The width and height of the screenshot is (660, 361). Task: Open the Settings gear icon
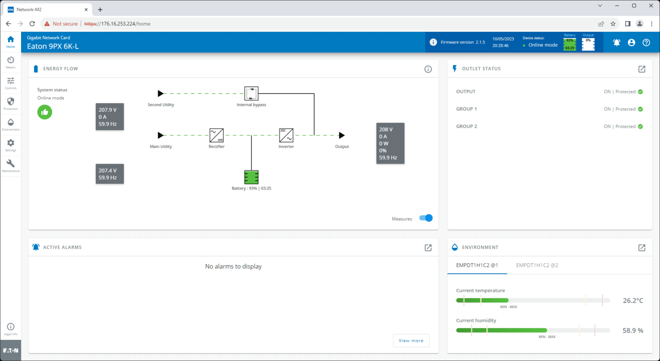tap(10, 145)
